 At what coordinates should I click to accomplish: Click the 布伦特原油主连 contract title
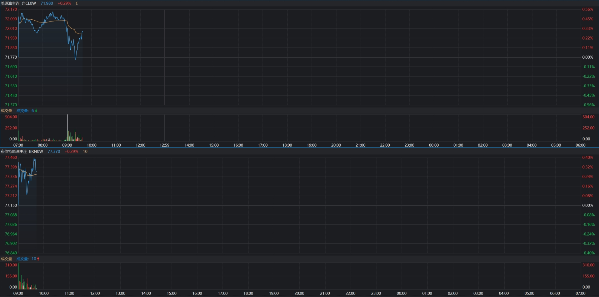point(14,151)
